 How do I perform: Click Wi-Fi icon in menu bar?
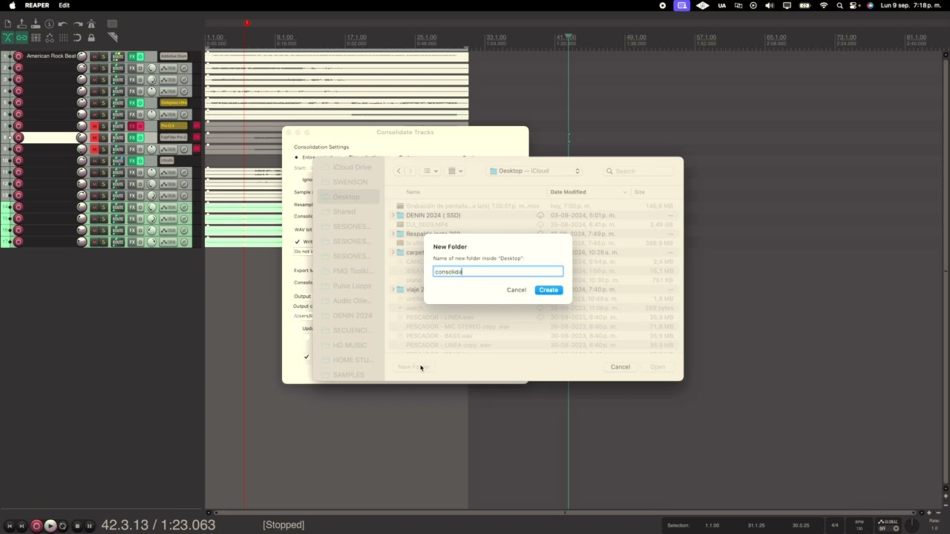point(824,5)
